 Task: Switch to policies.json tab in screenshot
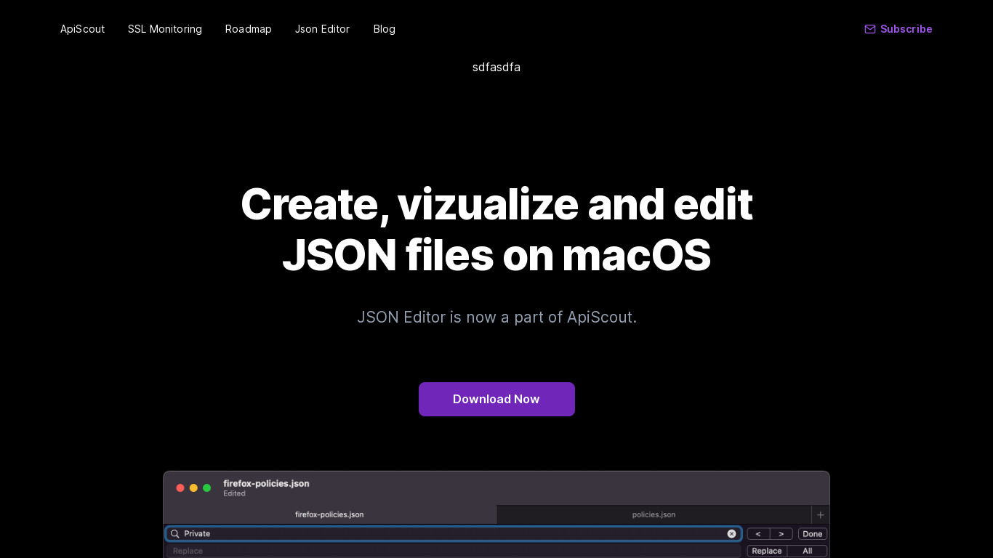pyautogui.click(x=654, y=514)
